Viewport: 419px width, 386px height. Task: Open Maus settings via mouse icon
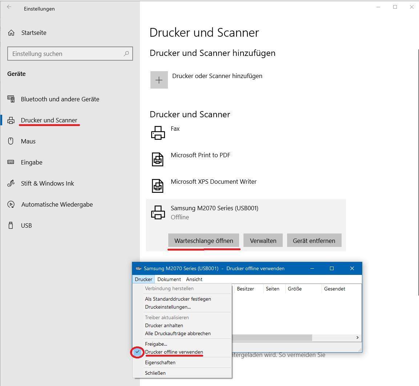tap(11, 141)
